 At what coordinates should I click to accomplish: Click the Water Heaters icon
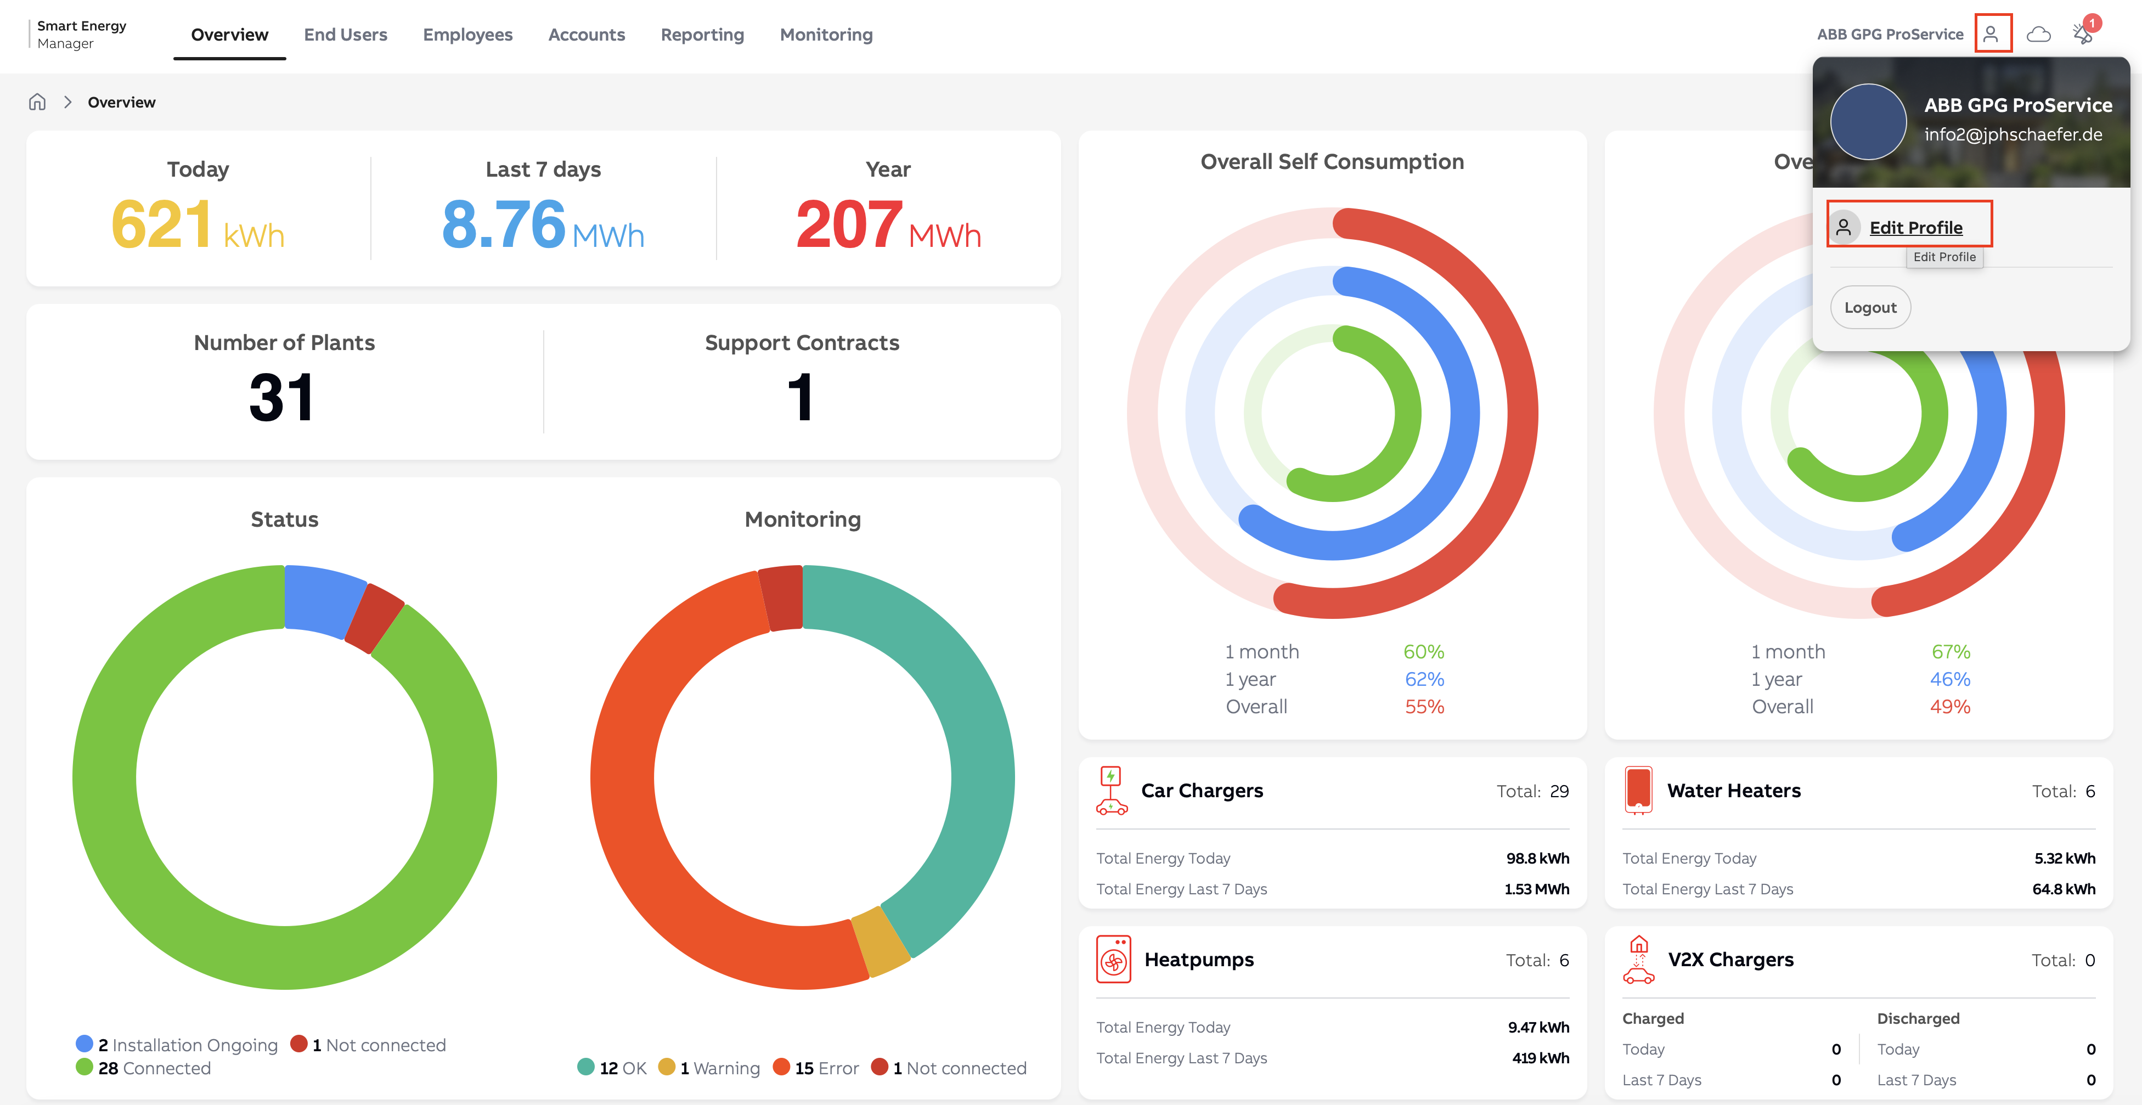[x=1638, y=790]
